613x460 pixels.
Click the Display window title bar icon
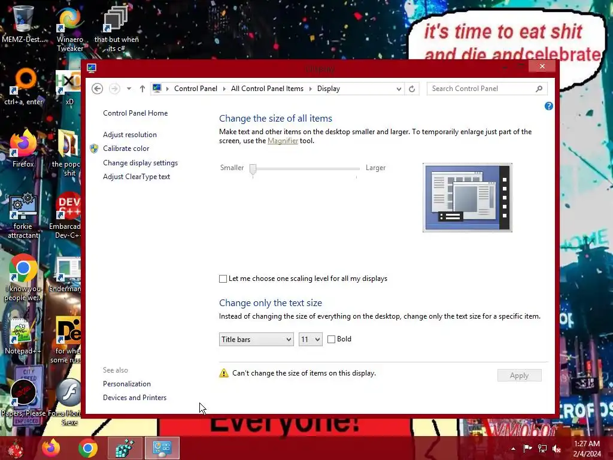coord(92,68)
